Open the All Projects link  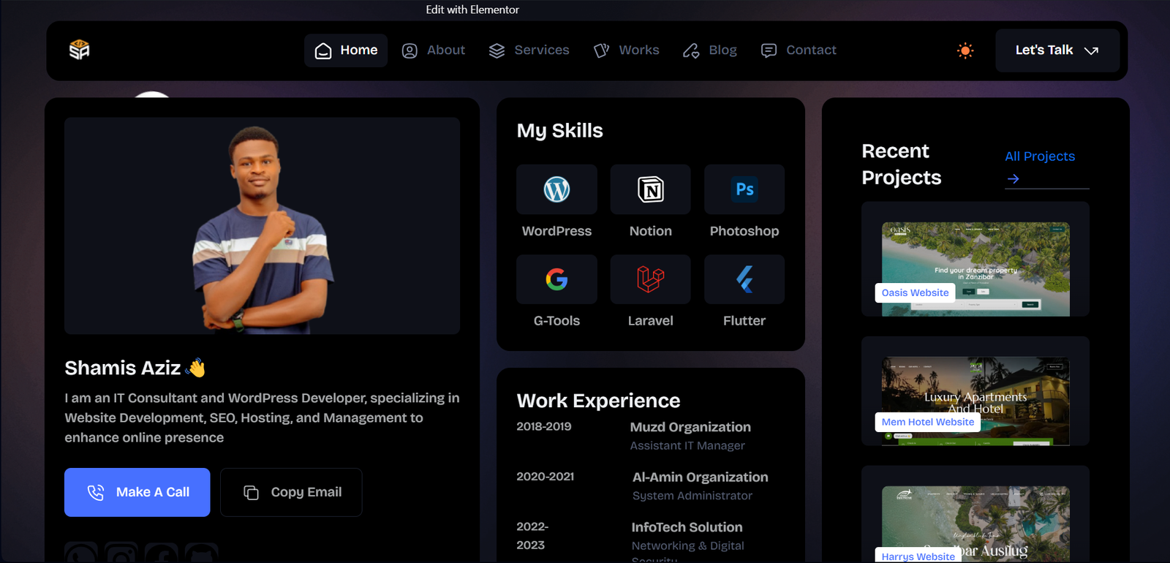[x=1039, y=156]
